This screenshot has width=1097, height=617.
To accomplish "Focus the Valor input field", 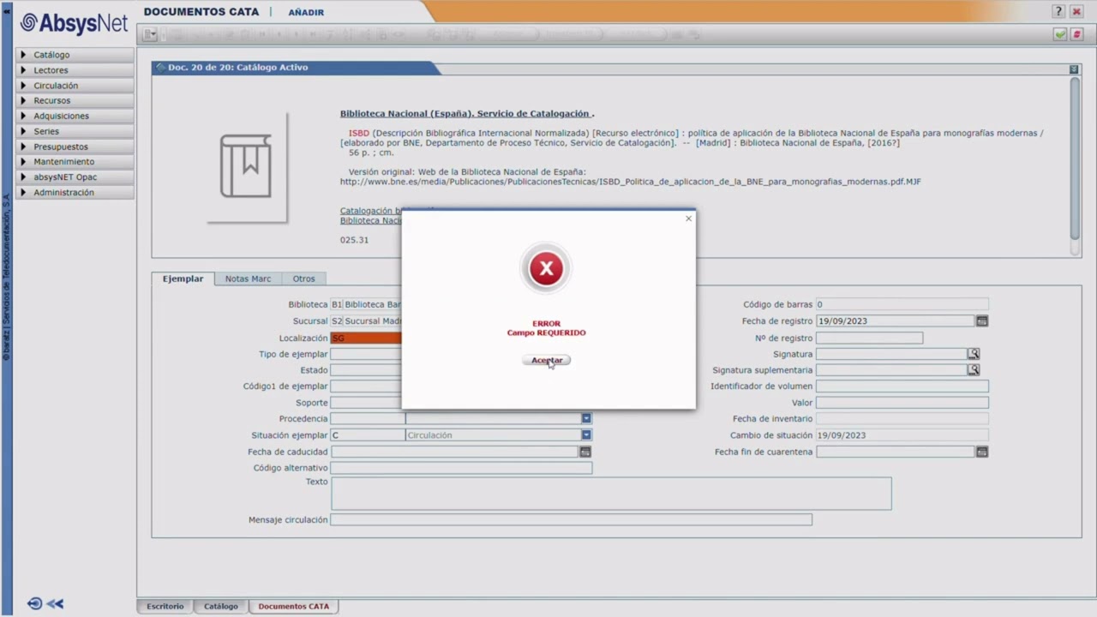I will pyautogui.click(x=902, y=403).
